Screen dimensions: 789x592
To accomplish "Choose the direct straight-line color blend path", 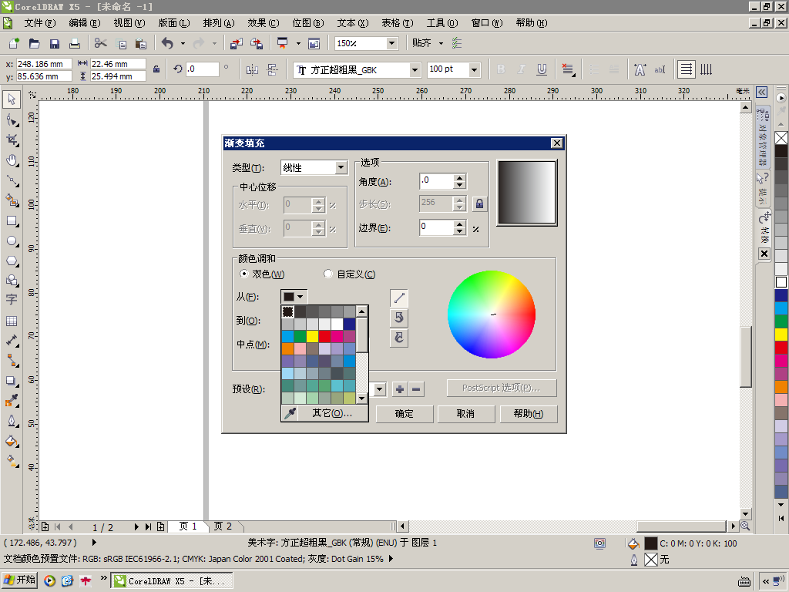I will pos(399,298).
